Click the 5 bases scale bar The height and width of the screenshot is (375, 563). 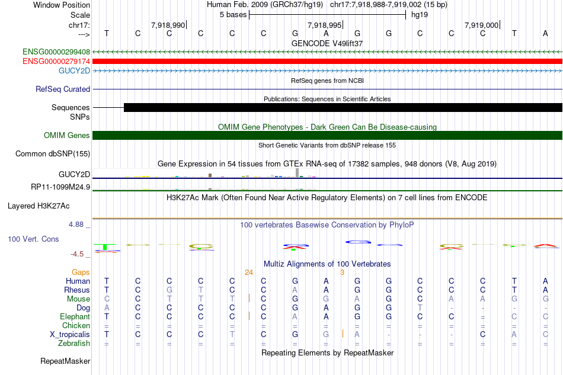tap(328, 15)
